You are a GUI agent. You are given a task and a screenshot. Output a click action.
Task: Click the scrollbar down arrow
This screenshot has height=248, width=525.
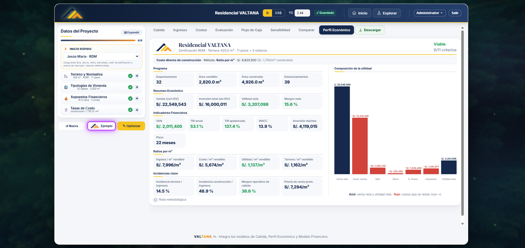pos(463,224)
